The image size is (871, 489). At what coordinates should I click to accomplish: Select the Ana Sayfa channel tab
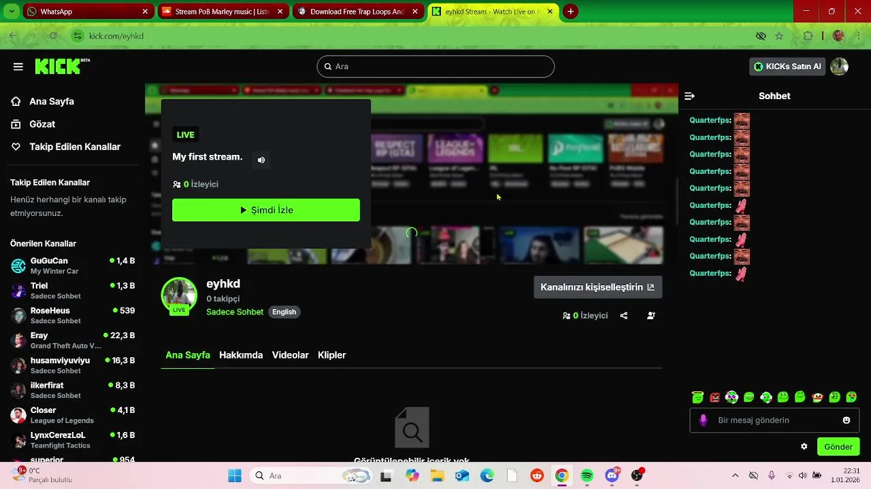click(188, 355)
